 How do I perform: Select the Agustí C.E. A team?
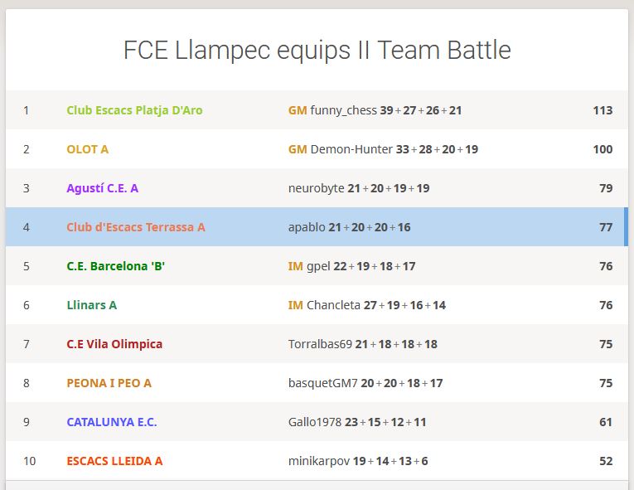pyautogui.click(x=102, y=188)
